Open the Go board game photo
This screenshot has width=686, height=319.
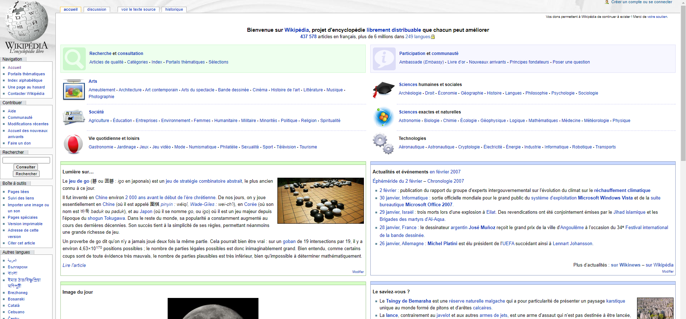321,201
